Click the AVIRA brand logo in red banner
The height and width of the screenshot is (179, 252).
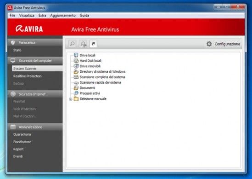(x=29, y=29)
